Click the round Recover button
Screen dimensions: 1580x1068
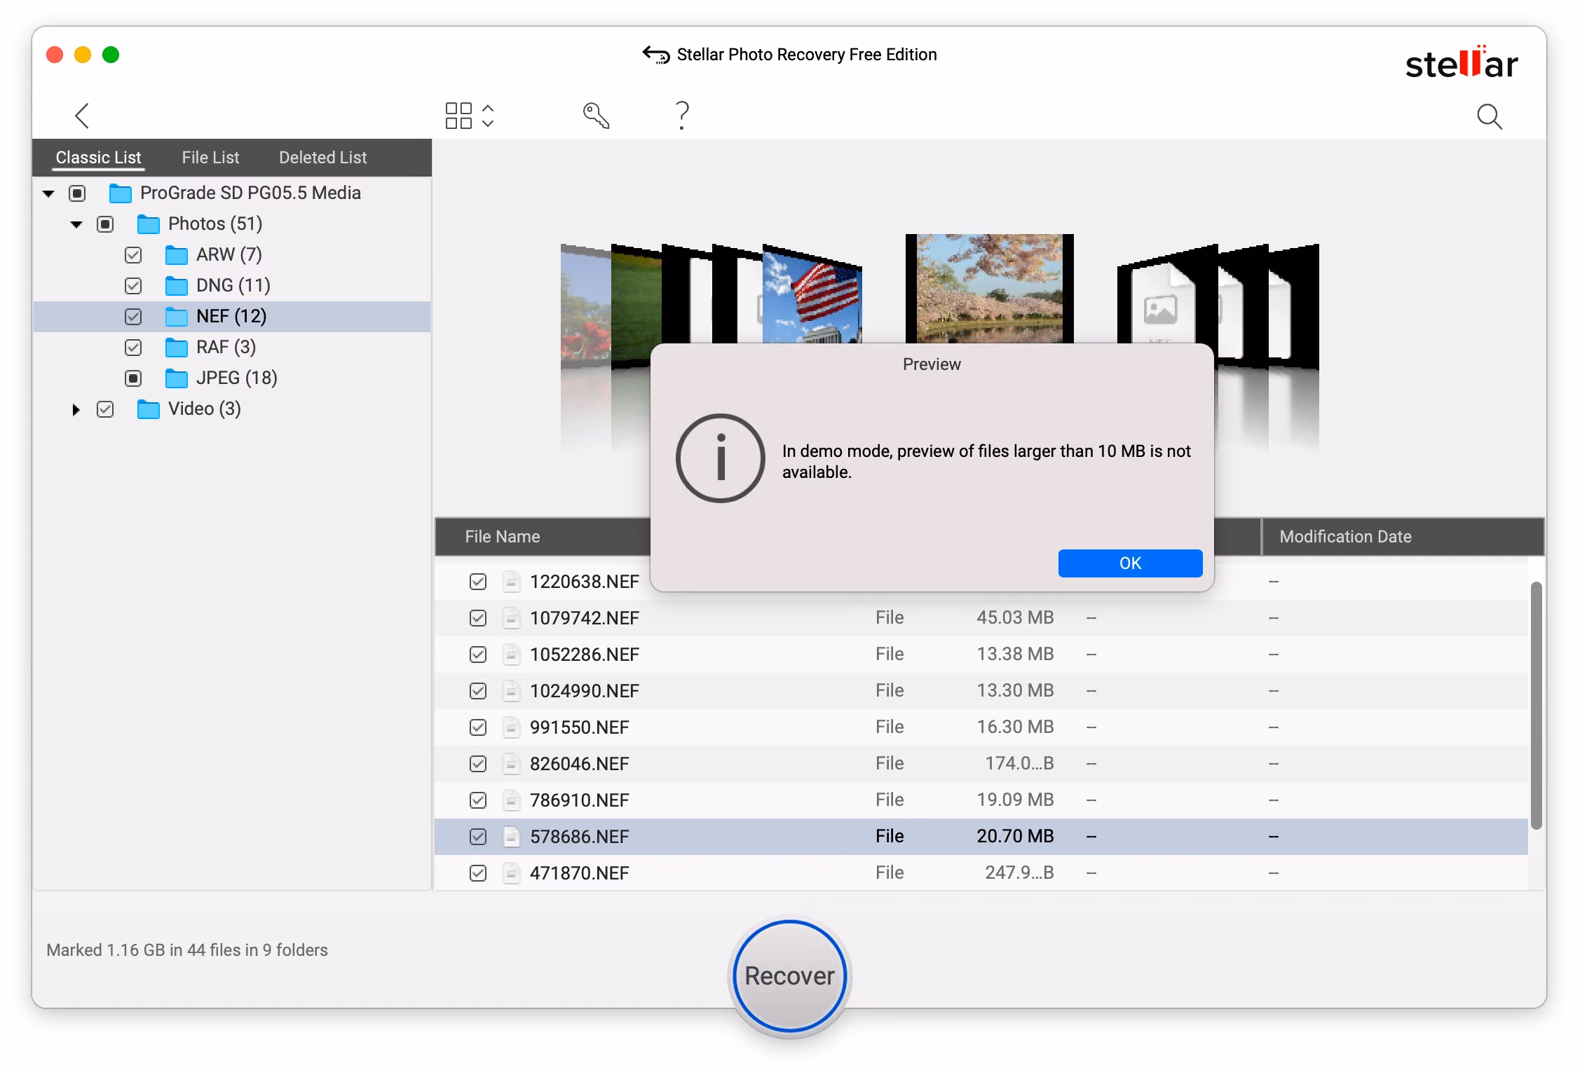pos(790,976)
